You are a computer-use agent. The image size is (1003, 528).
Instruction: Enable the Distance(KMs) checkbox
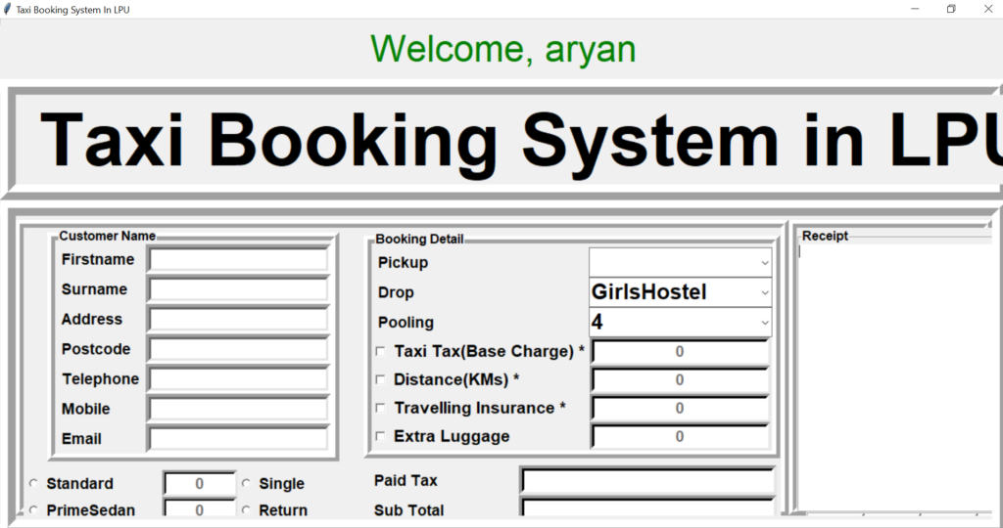coord(381,380)
